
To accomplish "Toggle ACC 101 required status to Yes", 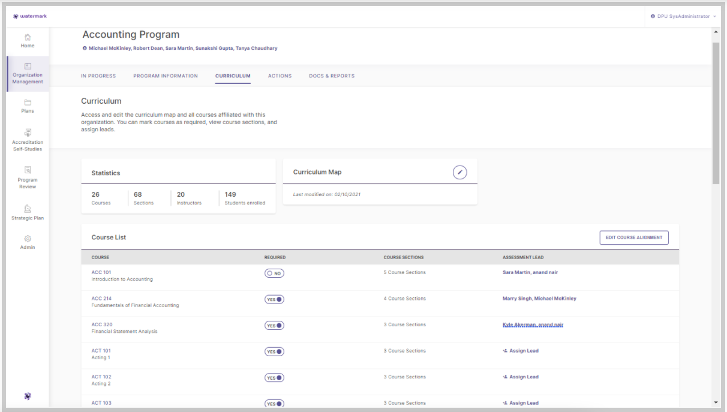I will point(274,273).
